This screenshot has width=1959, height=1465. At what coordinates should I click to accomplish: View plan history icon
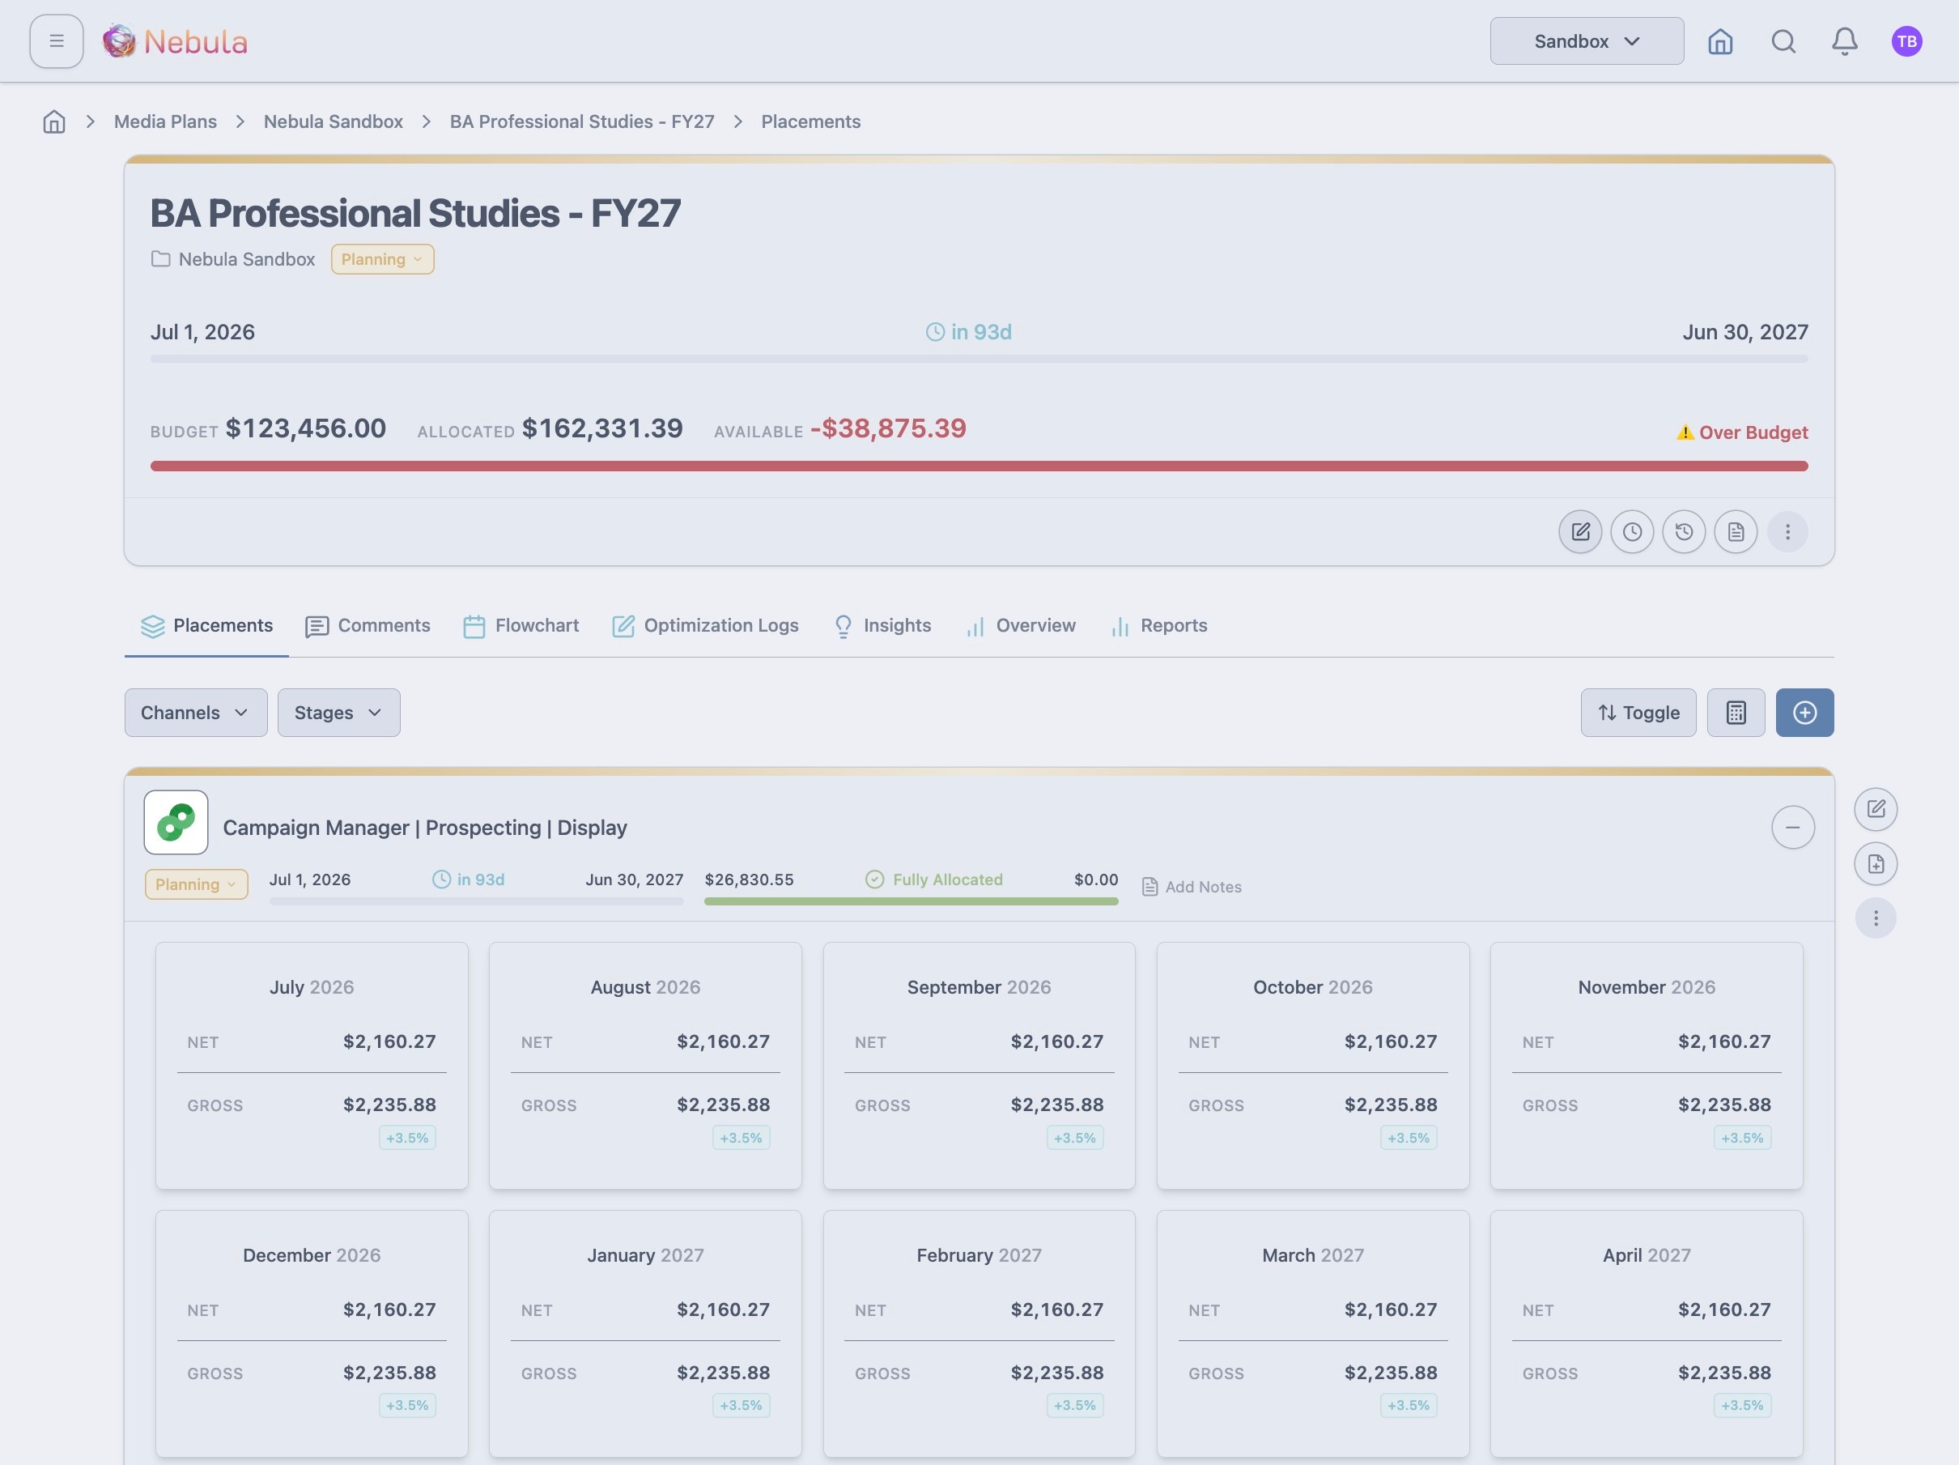tap(1684, 531)
